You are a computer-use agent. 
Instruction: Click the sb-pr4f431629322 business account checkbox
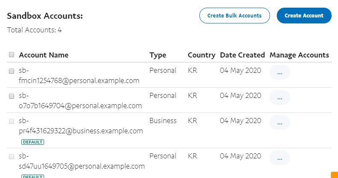tap(12, 121)
